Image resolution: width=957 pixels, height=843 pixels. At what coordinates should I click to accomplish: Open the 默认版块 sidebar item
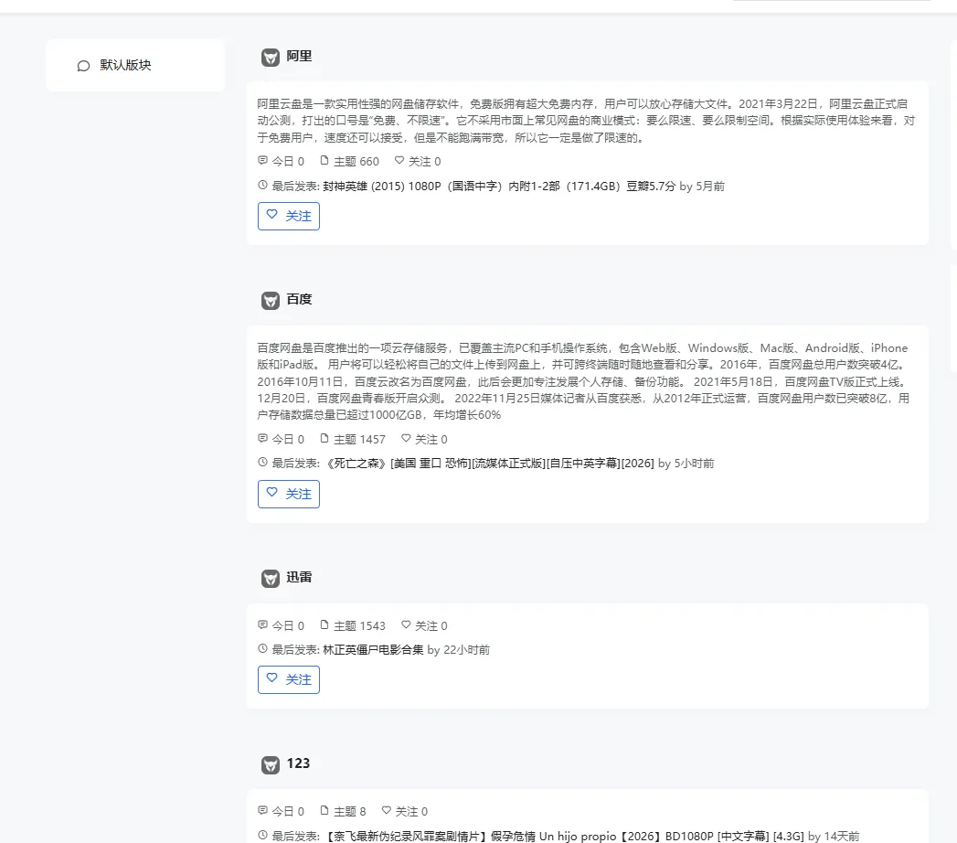click(x=135, y=65)
